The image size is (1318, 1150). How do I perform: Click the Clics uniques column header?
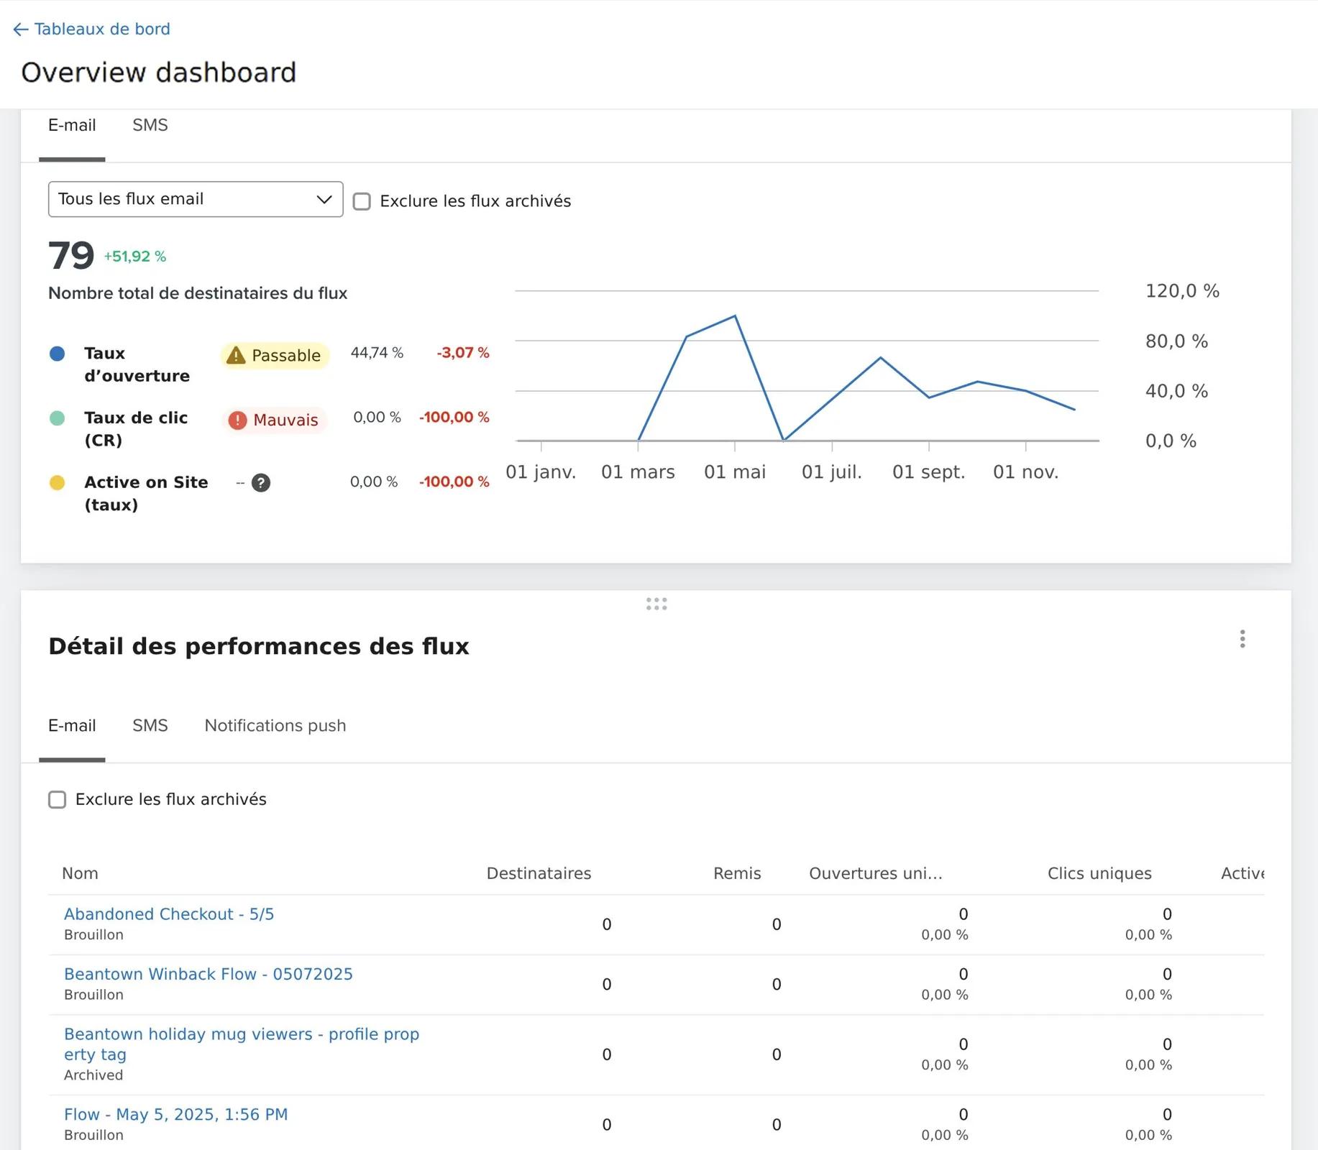(1099, 873)
